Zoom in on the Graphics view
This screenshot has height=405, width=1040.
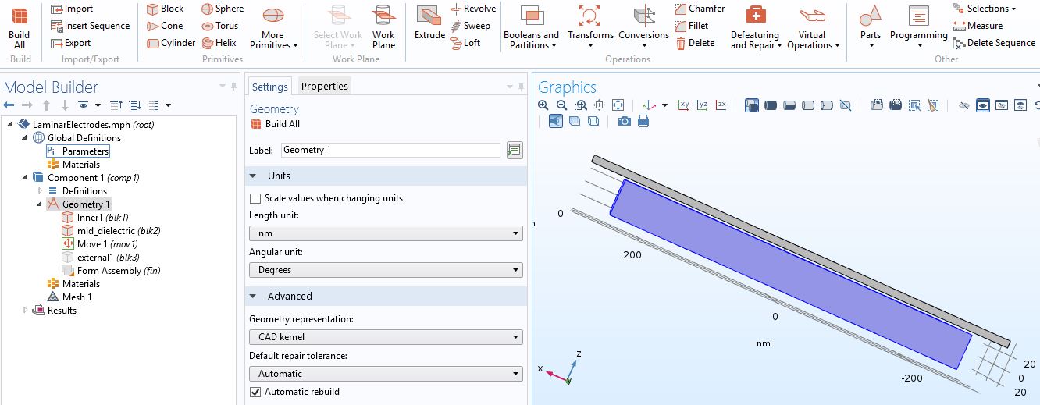543,105
